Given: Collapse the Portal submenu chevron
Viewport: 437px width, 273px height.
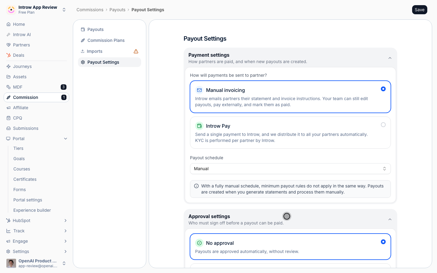Looking at the screenshot, I should click(66, 139).
